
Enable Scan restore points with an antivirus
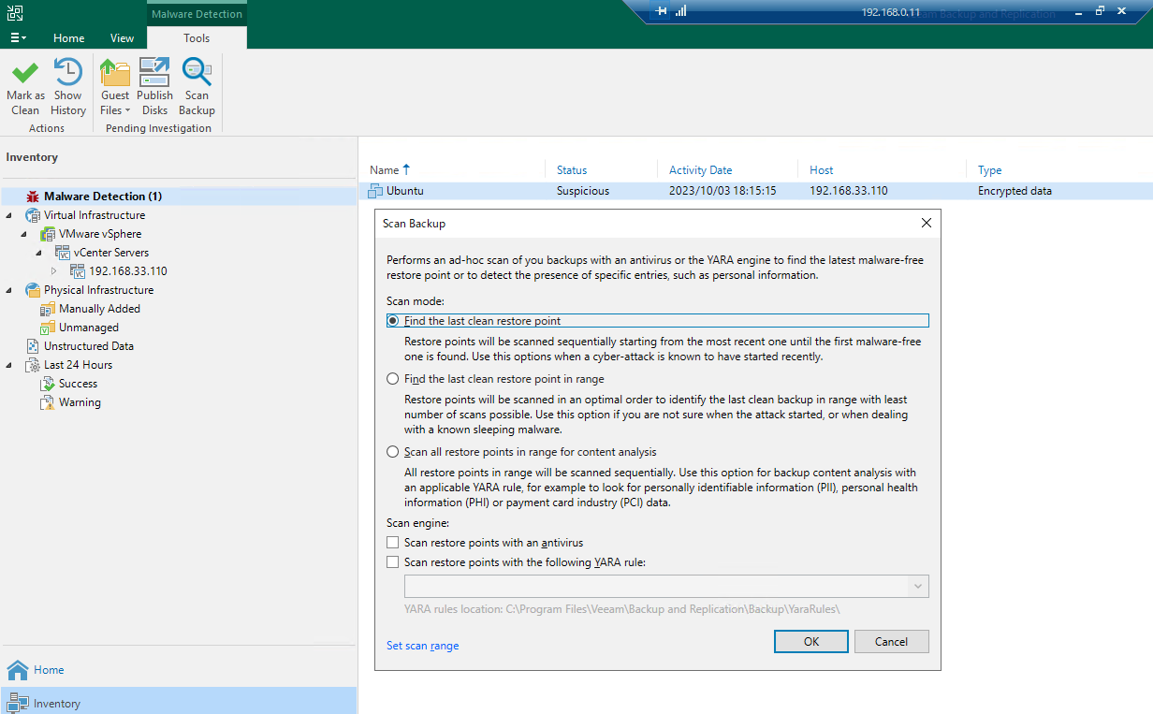[x=393, y=543]
